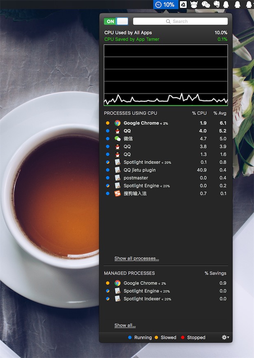Select the 微信 process name
The width and height of the screenshot is (254, 358).
click(x=128, y=138)
